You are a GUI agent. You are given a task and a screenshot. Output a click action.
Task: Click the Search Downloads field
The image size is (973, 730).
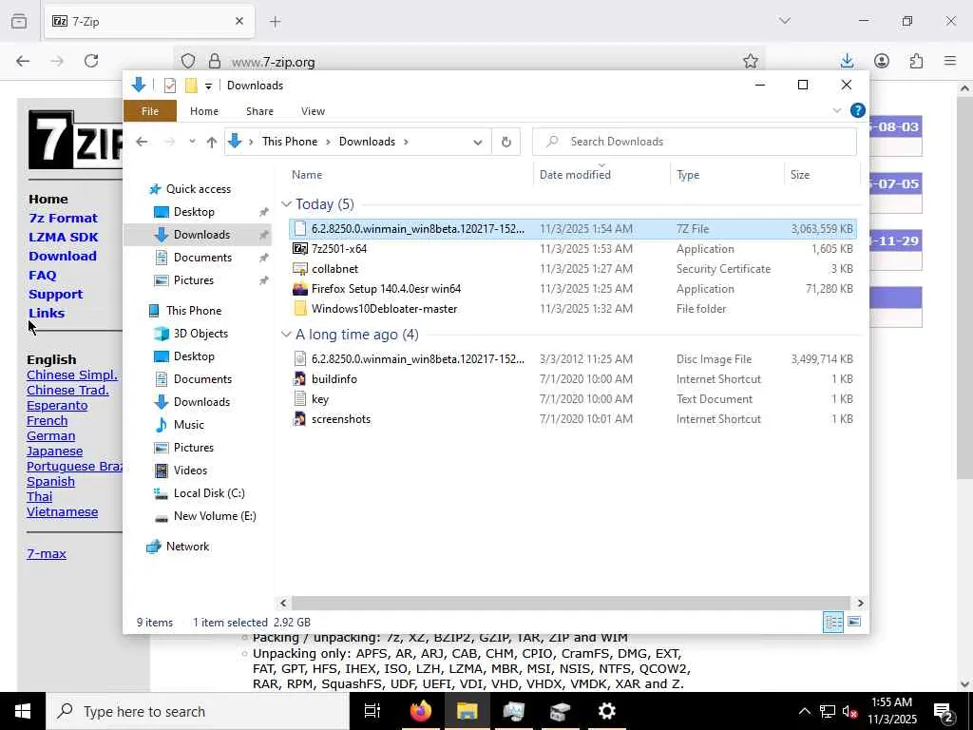click(695, 142)
